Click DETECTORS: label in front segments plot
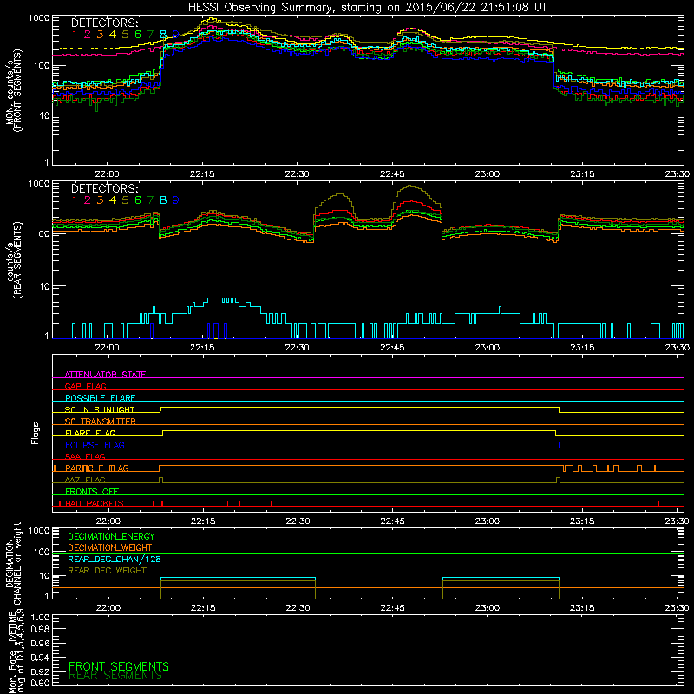The width and height of the screenshot is (694, 694). tap(104, 23)
